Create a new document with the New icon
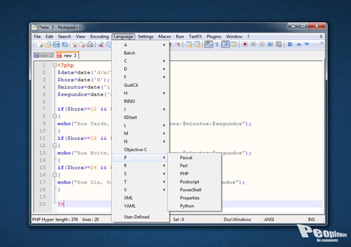 (x=40, y=45)
